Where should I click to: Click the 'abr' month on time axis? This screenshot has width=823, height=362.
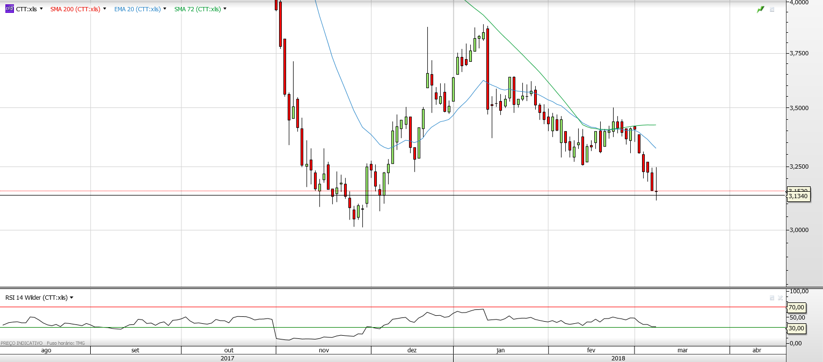point(757,350)
